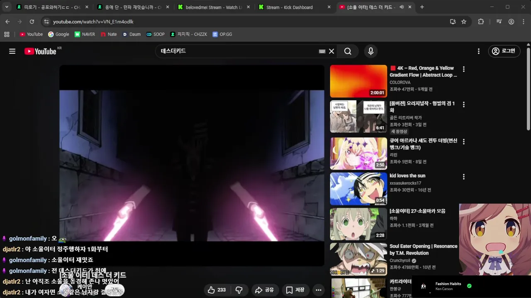Open the Daum bookmark
531x298 pixels.
132,34
